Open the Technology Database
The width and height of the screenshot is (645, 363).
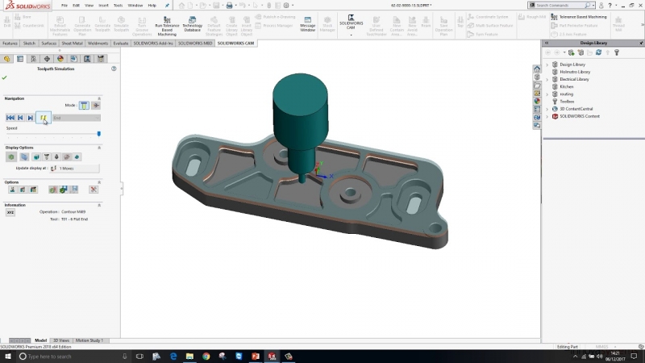(193, 19)
